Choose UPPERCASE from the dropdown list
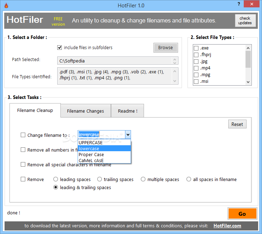The height and width of the screenshot is (234, 262). 104,142
